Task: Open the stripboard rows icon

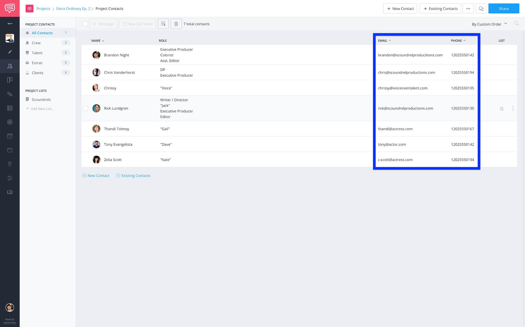Action: [x=10, y=108]
